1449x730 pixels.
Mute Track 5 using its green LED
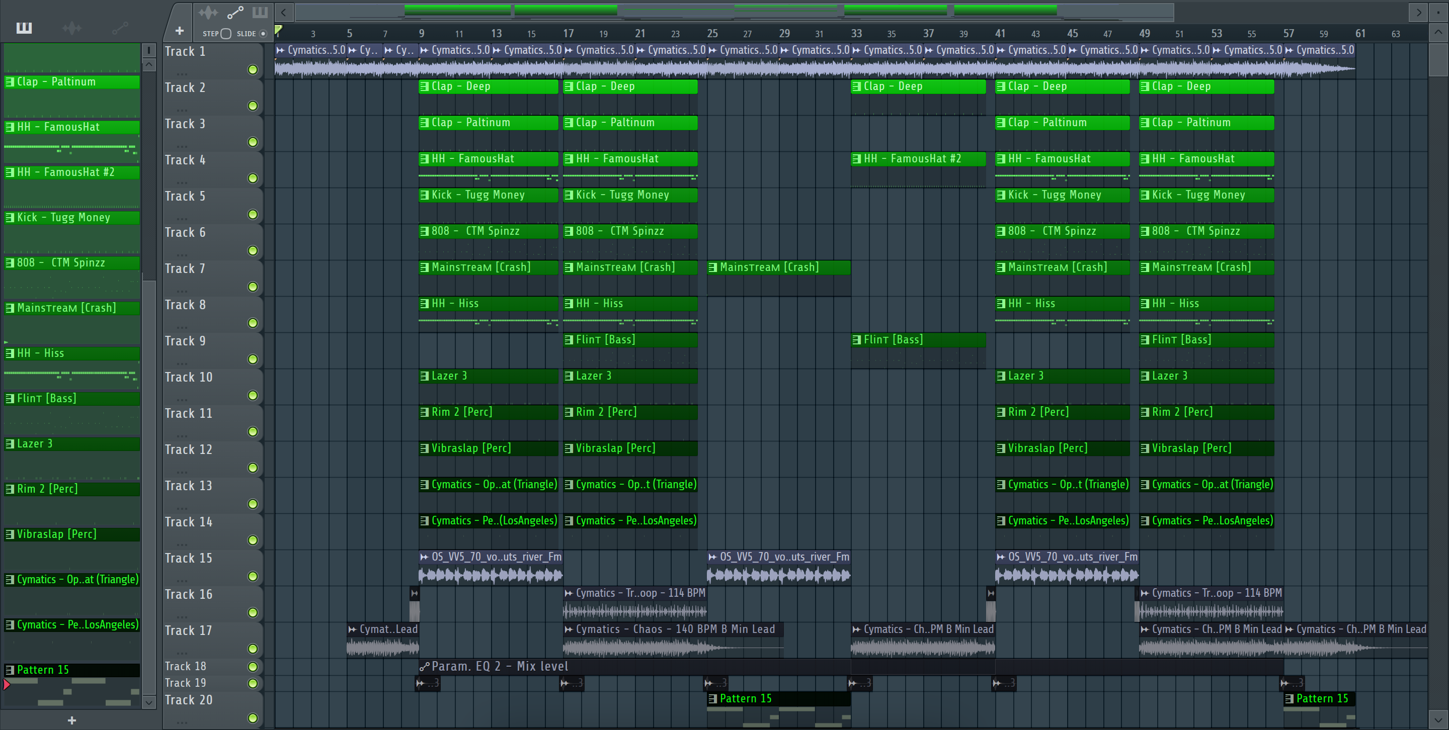click(x=253, y=215)
